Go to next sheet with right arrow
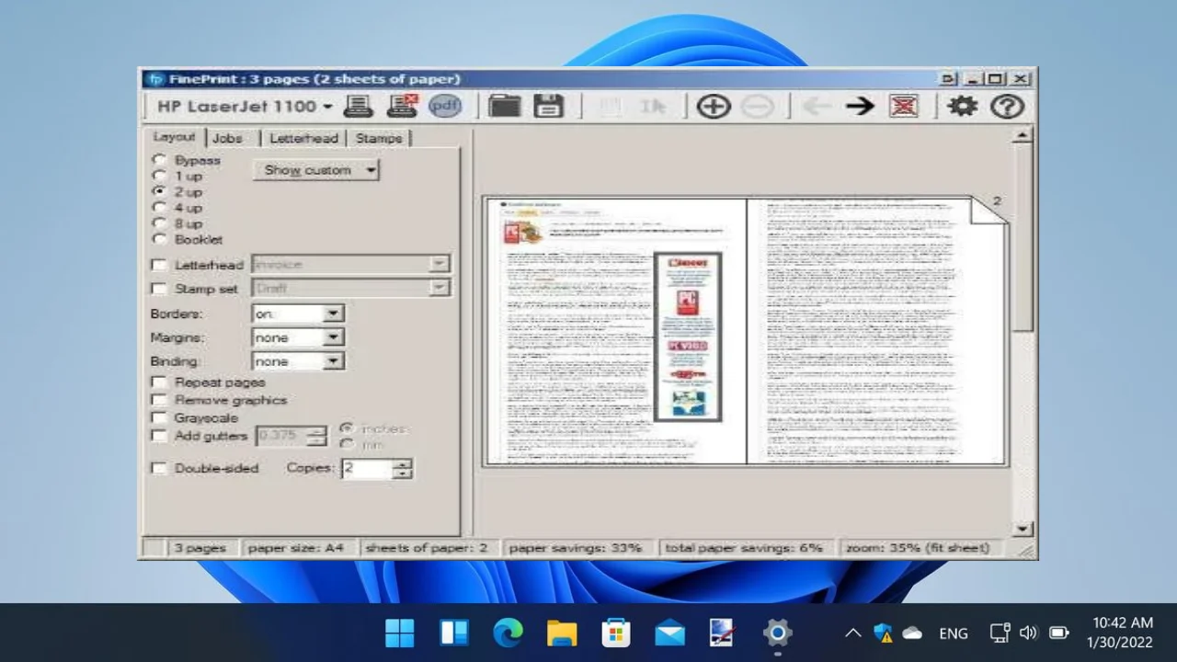Screen dimensions: 1177x662 tap(860, 107)
